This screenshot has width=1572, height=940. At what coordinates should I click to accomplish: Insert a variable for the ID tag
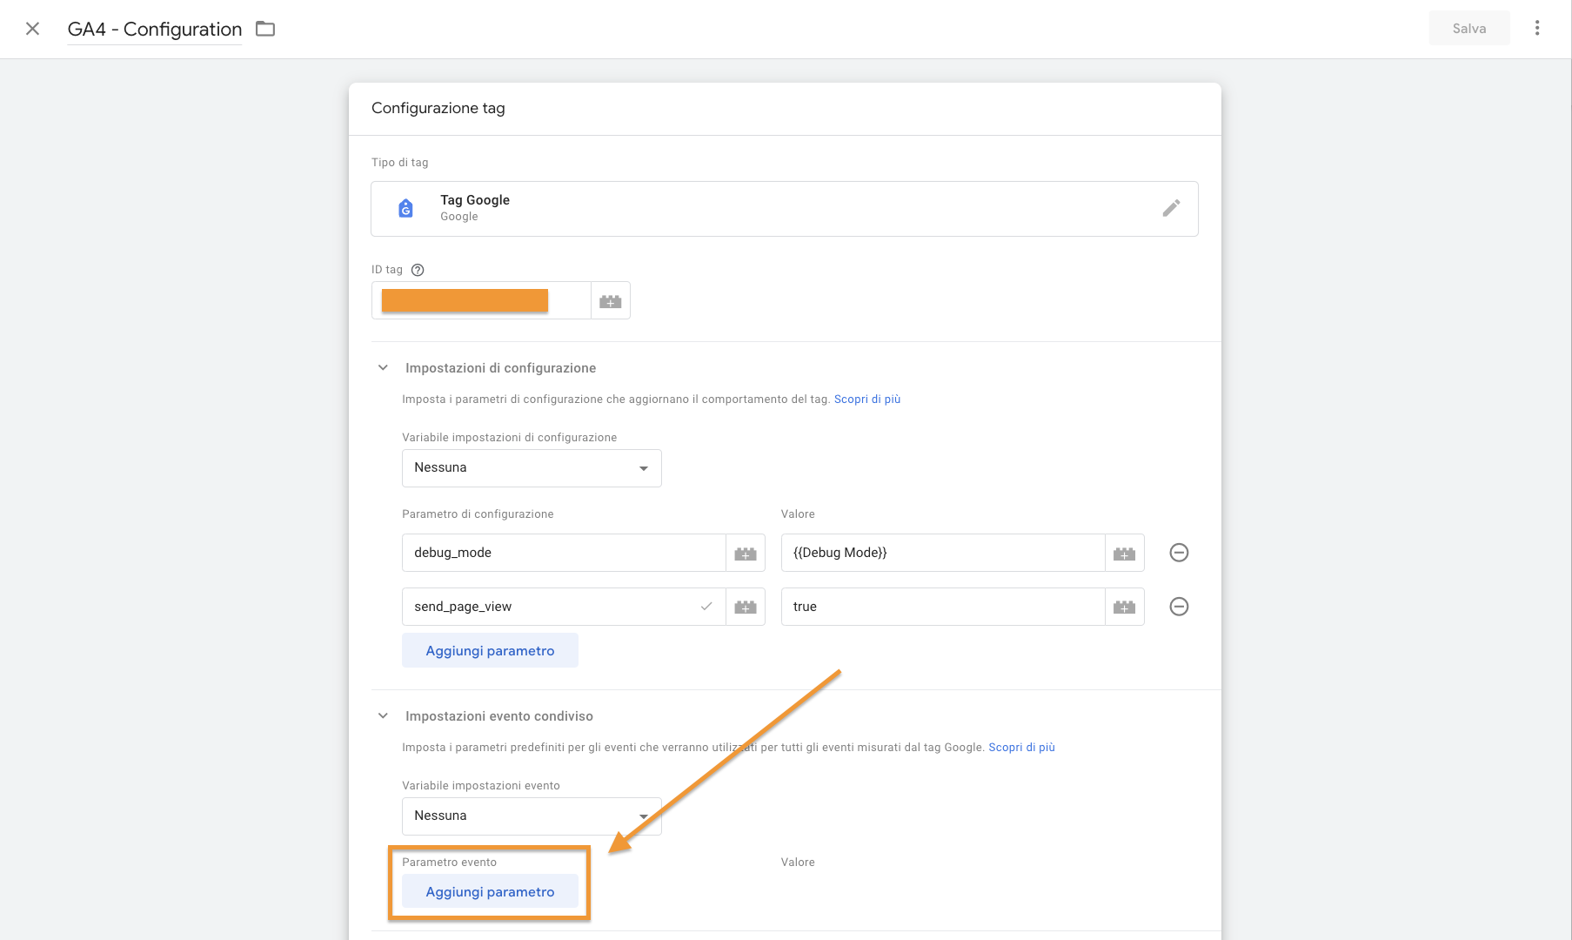(x=611, y=301)
